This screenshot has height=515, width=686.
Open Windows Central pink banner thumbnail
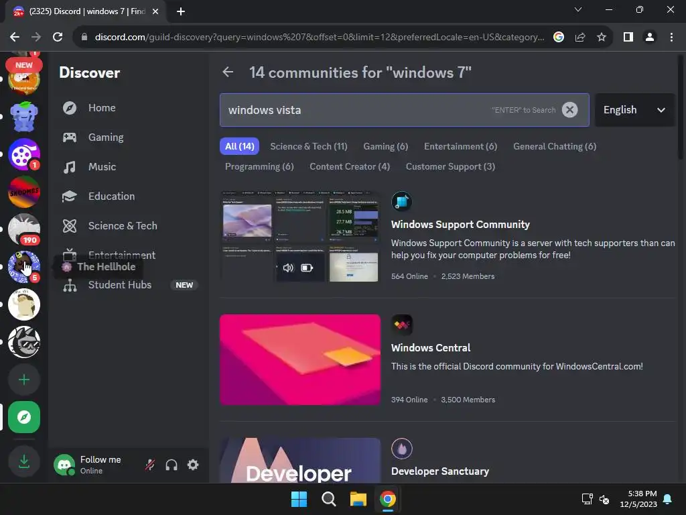tap(300, 359)
